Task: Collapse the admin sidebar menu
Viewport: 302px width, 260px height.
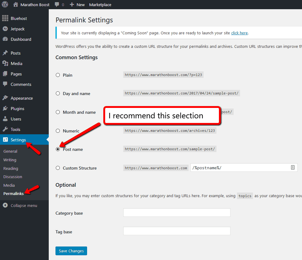Action: [x=20, y=205]
